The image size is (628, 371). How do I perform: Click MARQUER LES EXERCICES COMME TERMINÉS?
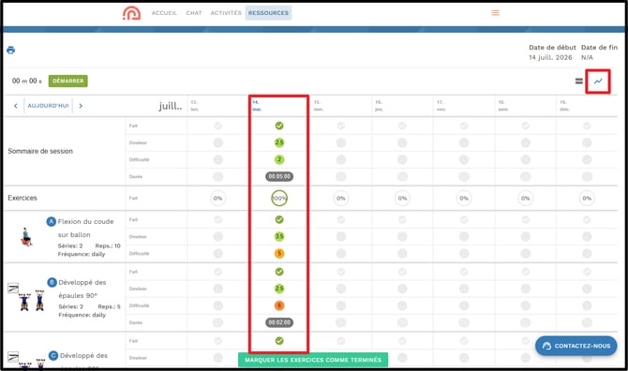pos(313,360)
